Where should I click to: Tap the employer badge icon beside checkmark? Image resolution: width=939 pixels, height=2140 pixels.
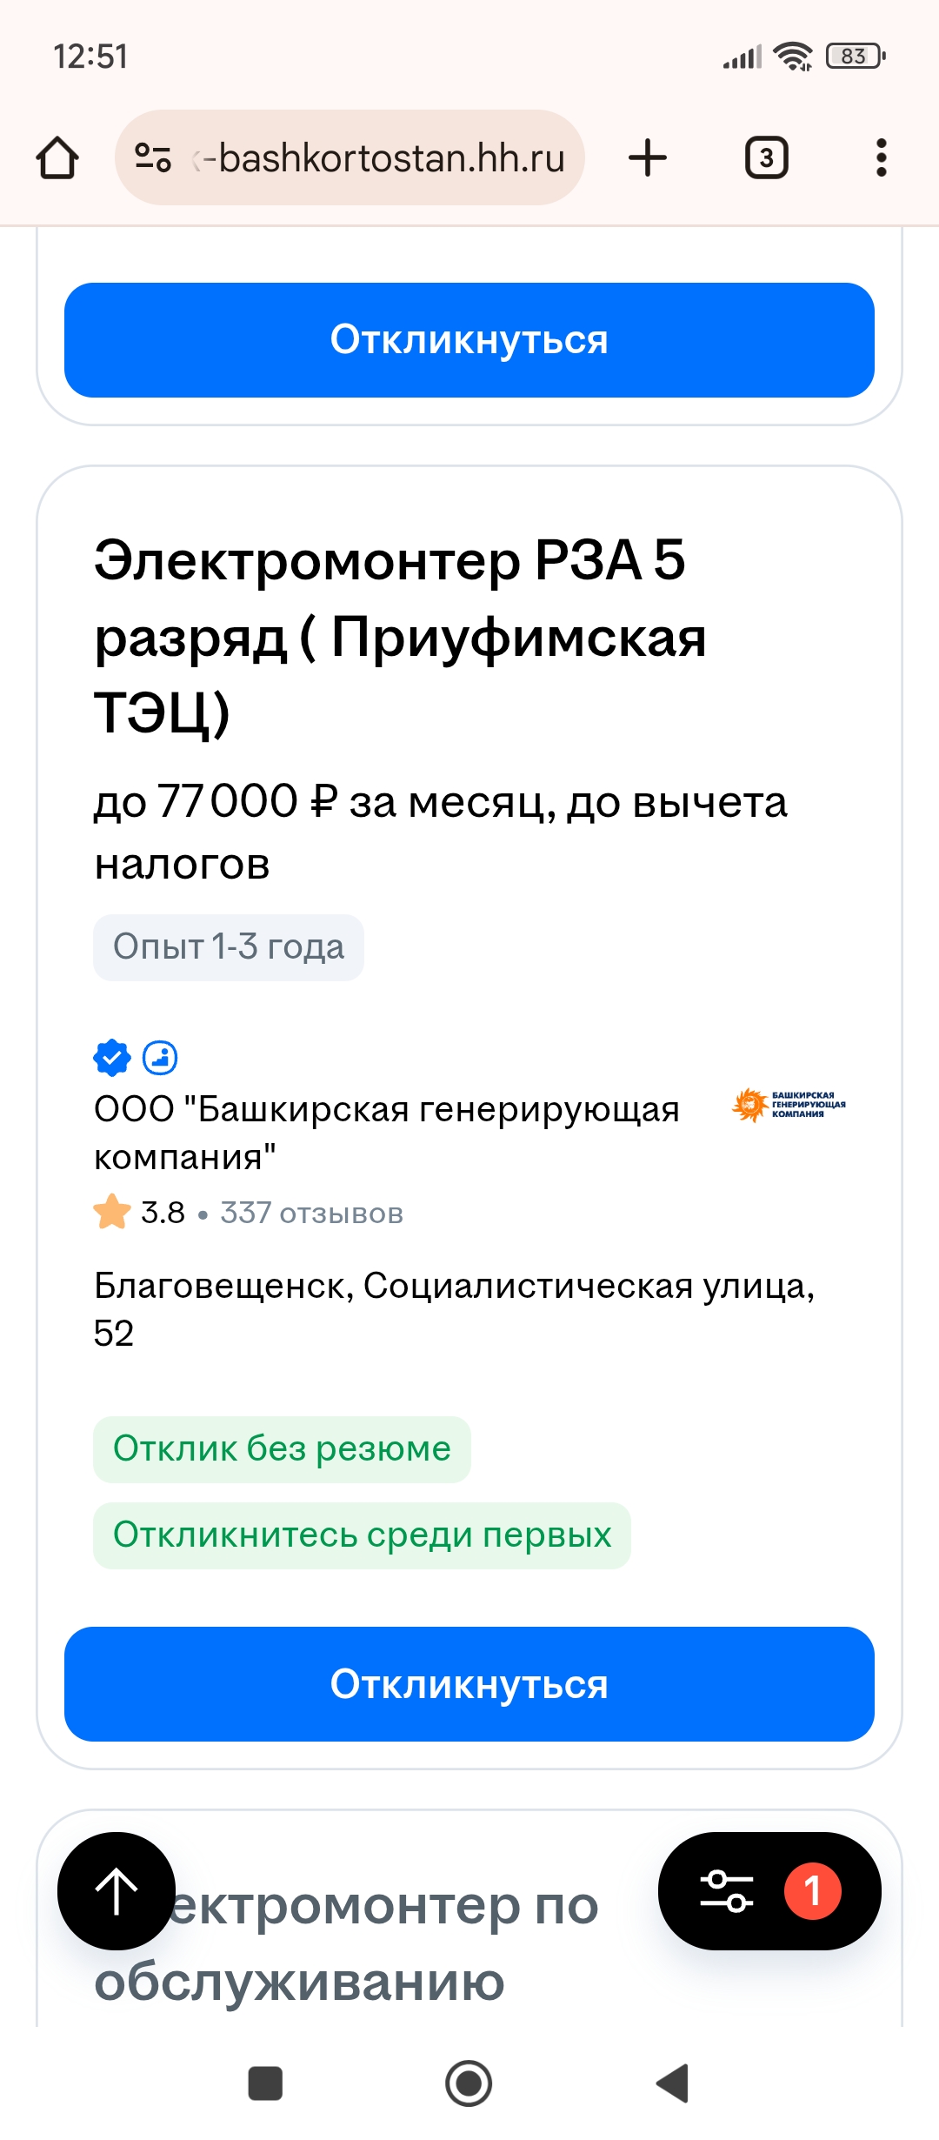click(x=160, y=1058)
